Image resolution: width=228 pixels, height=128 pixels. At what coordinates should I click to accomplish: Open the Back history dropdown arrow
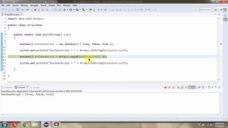point(149,10)
